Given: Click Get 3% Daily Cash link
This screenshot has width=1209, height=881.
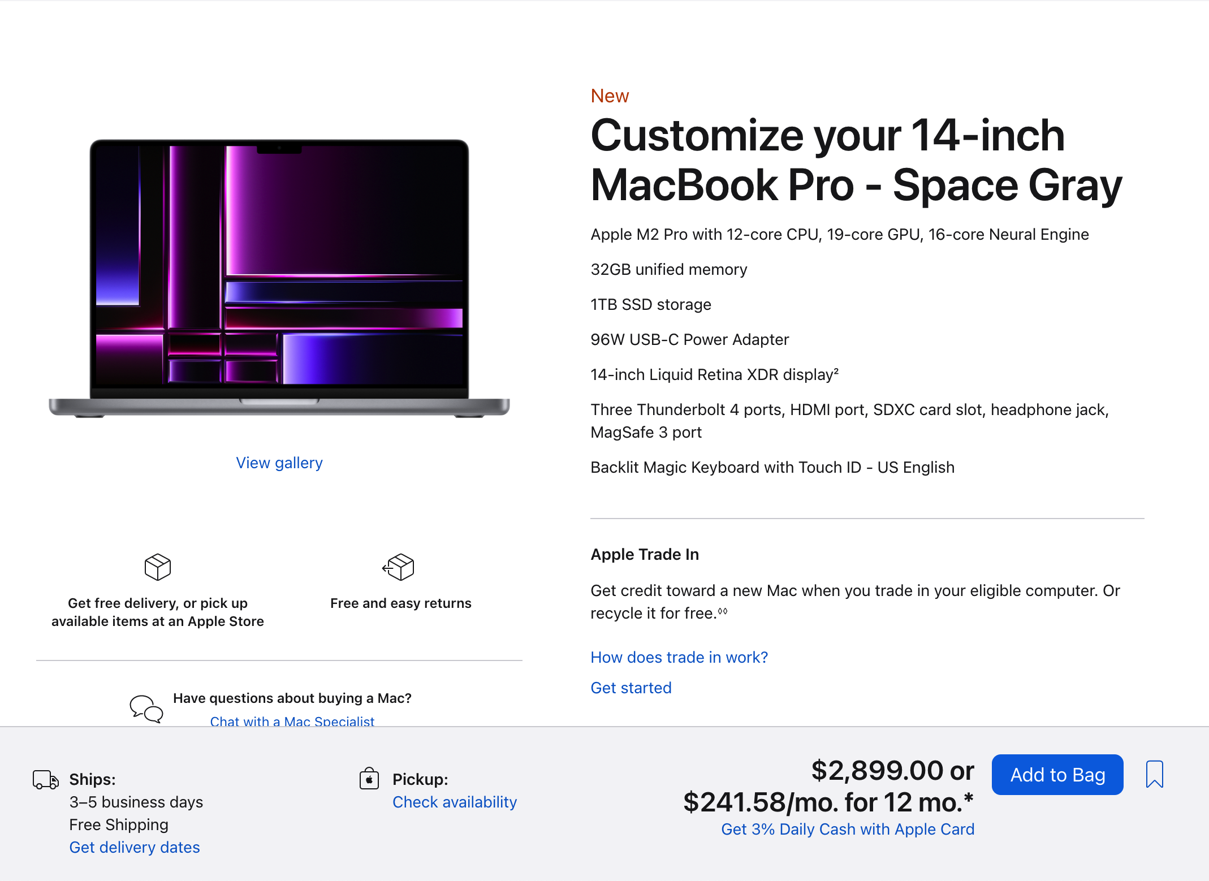Looking at the screenshot, I should (848, 829).
